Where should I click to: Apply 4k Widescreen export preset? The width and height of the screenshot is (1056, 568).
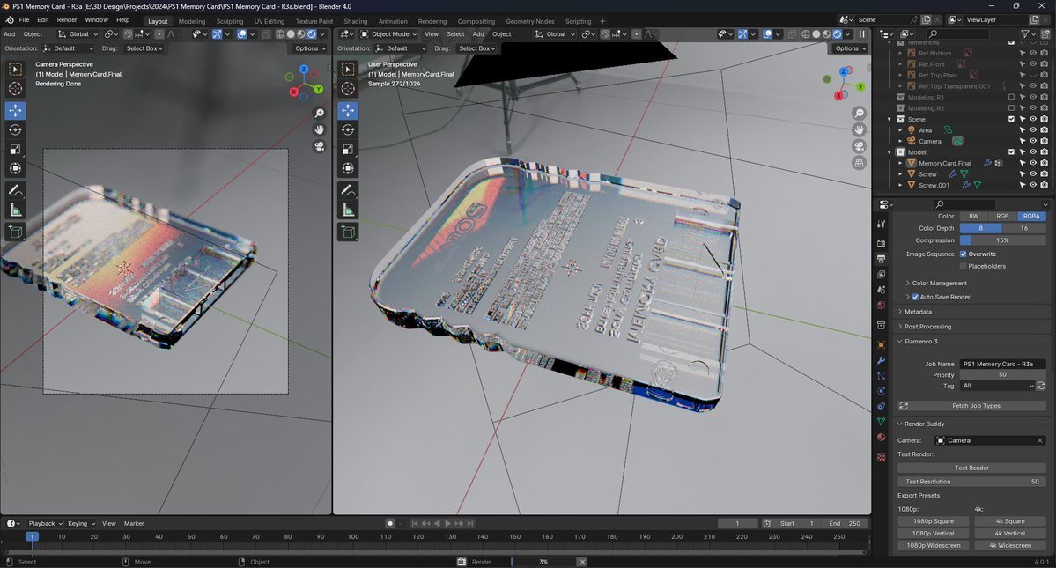coord(1009,545)
